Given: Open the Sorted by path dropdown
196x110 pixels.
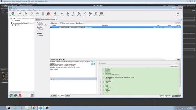Looking at the screenshot, I should (55, 59).
